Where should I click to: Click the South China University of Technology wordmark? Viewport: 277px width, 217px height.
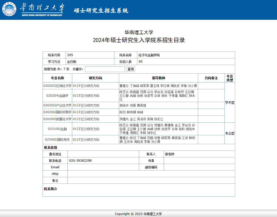tap(42, 10)
